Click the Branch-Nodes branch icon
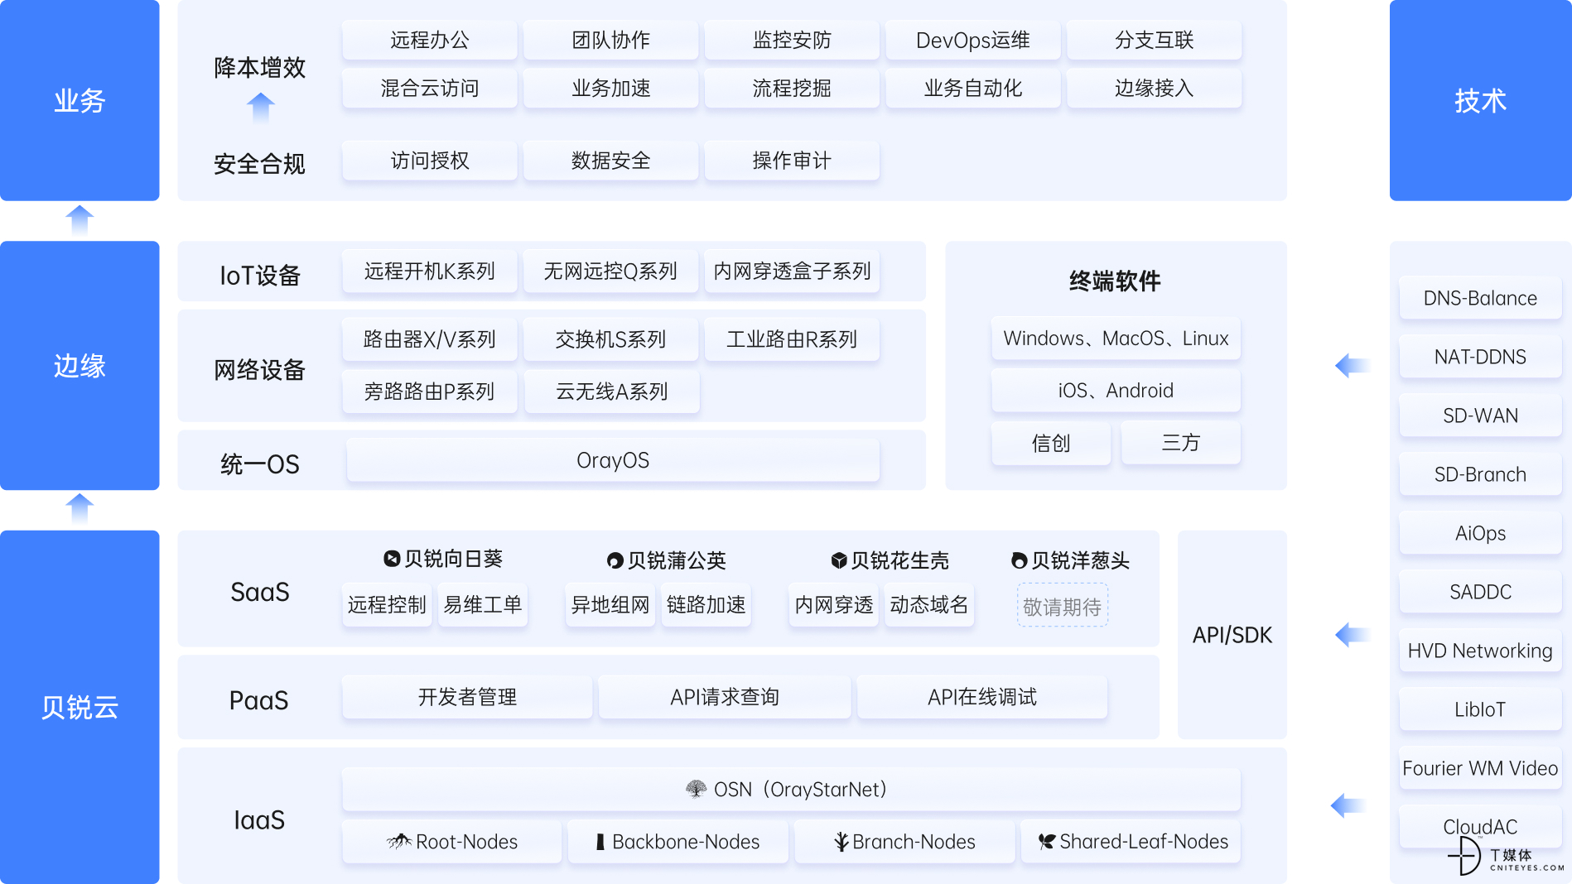The image size is (1572, 884). click(841, 842)
